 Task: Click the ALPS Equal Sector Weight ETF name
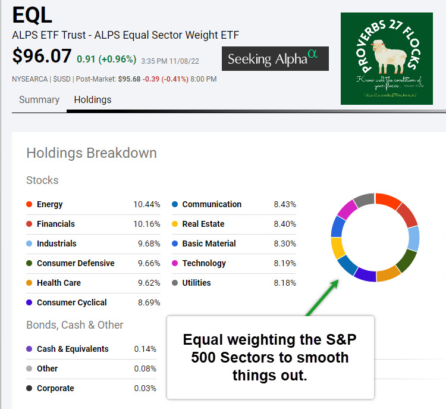tap(125, 35)
